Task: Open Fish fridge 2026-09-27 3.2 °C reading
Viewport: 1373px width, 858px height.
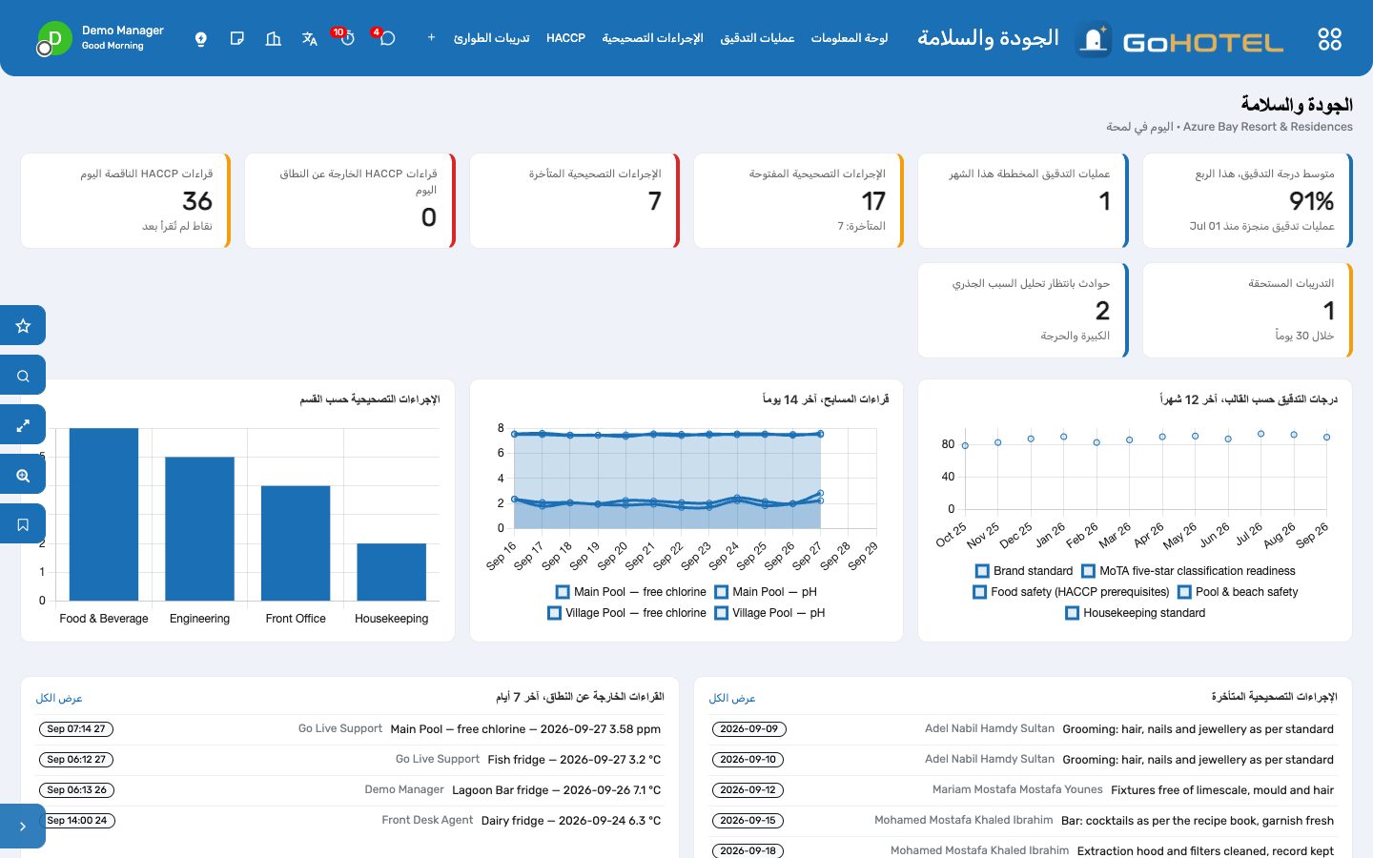Action: pyautogui.click(x=350, y=760)
